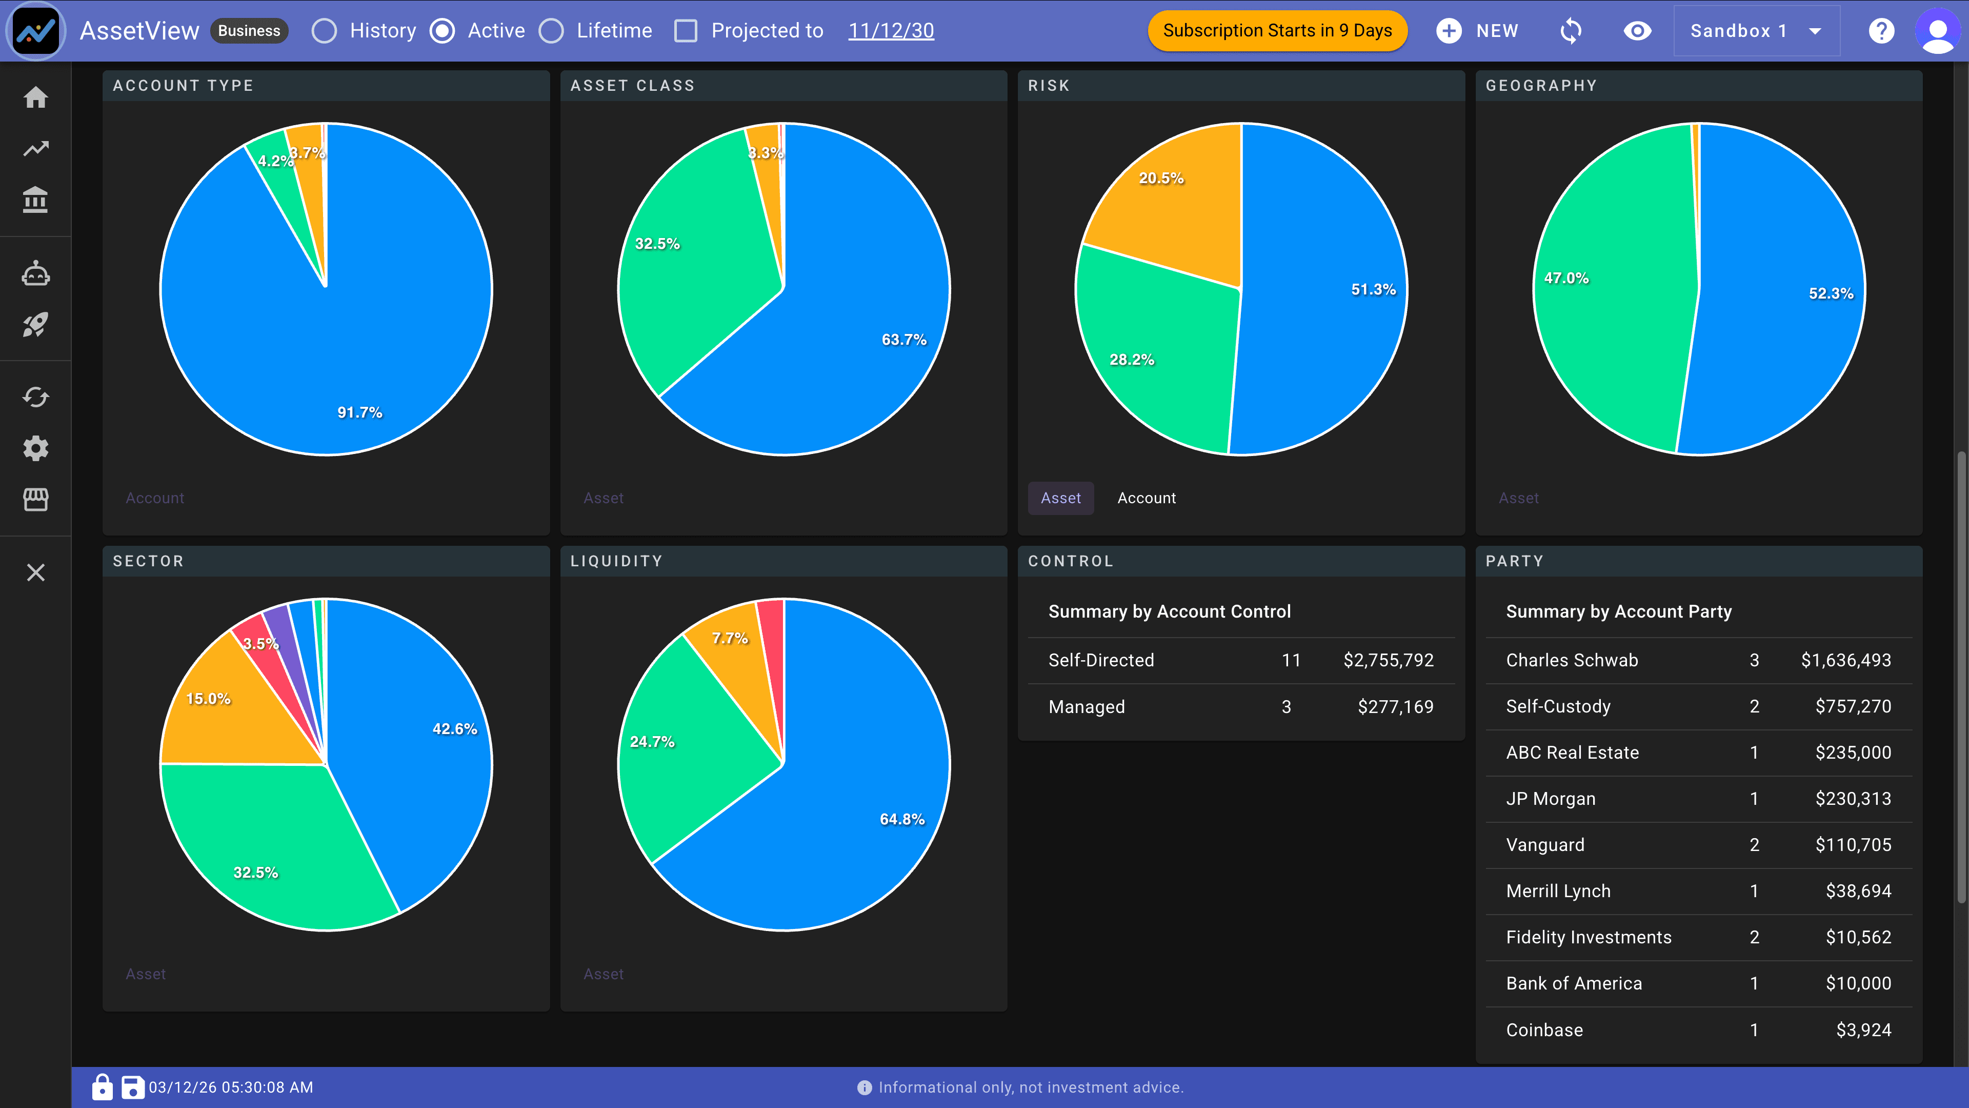Image resolution: width=1969 pixels, height=1108 pixels.
Task: Select the History radio button
Action: [324, 31]
